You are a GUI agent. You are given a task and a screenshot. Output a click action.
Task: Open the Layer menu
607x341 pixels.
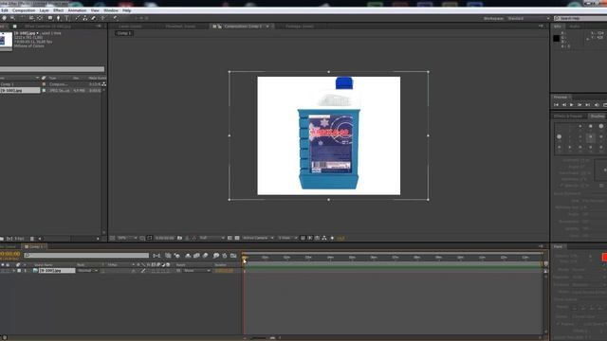(45, 10)
